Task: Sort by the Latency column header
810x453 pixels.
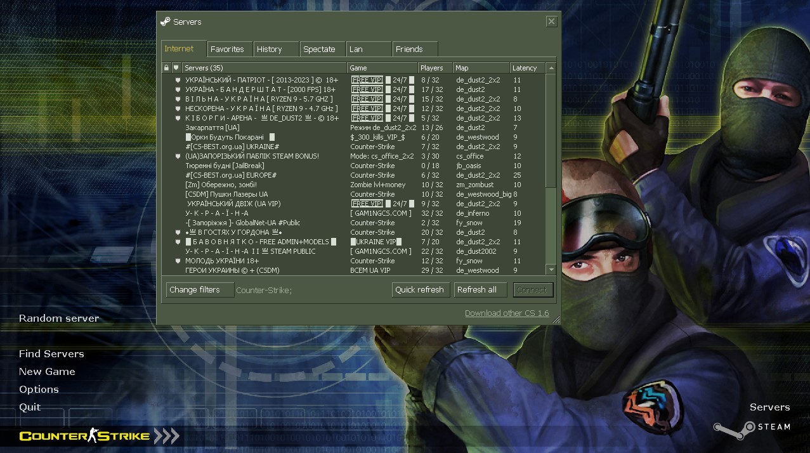Action: point(527,68)
